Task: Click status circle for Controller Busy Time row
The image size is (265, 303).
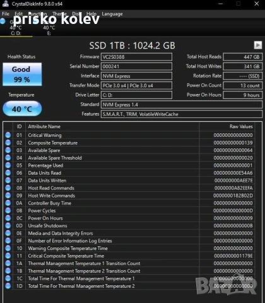Action: 8,203
